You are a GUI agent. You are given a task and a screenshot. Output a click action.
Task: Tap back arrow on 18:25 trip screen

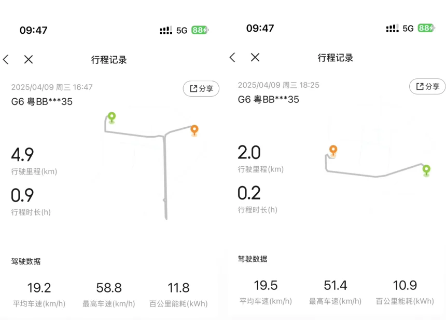tap(232, 57)
